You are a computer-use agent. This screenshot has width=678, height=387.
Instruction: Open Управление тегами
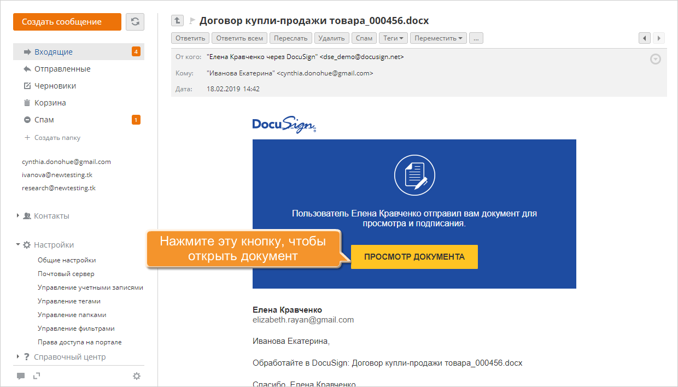coord(69,301)
